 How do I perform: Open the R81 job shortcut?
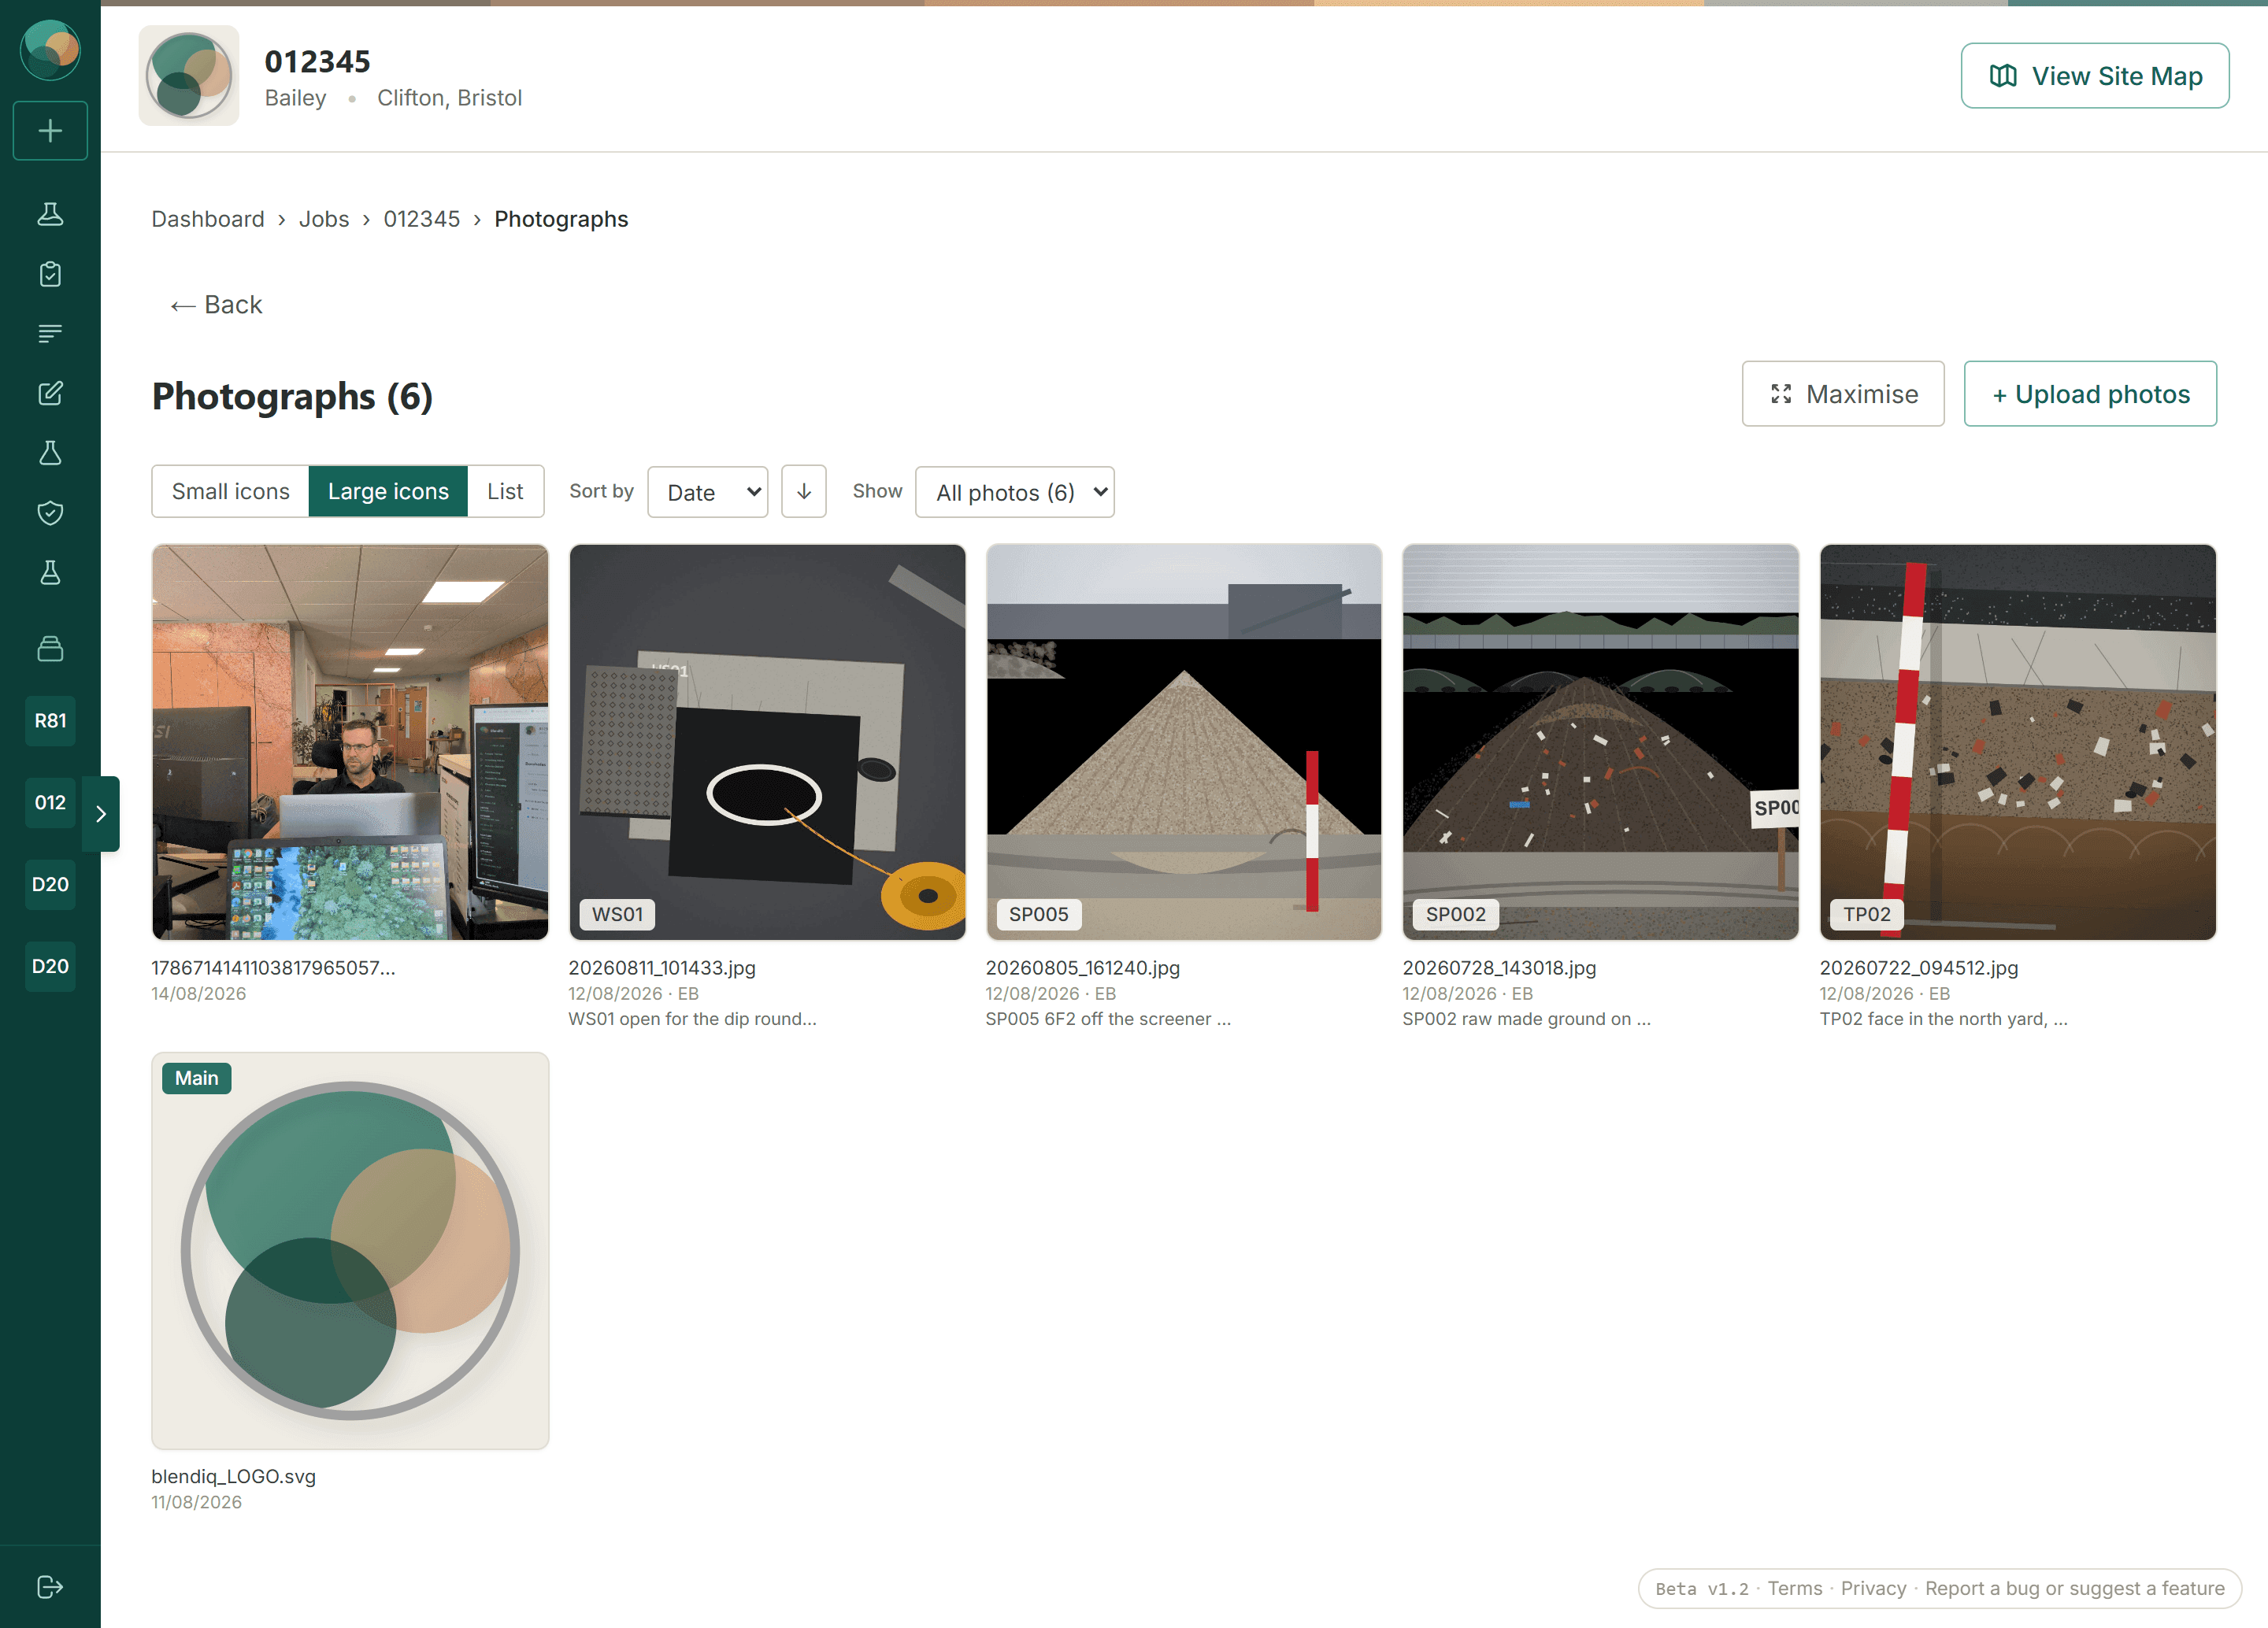click(x=50, y=720)
